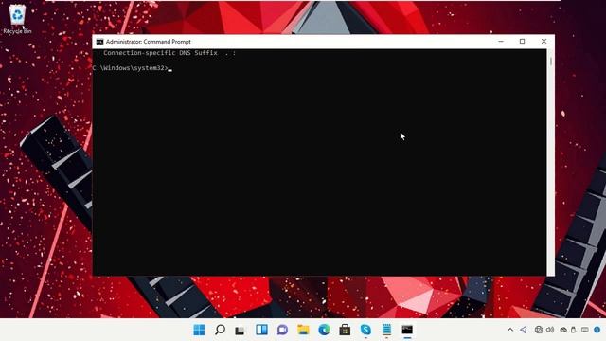Launch the Chat app from taskbar
Screen dimensions: 606x341
tap(282, 330)
